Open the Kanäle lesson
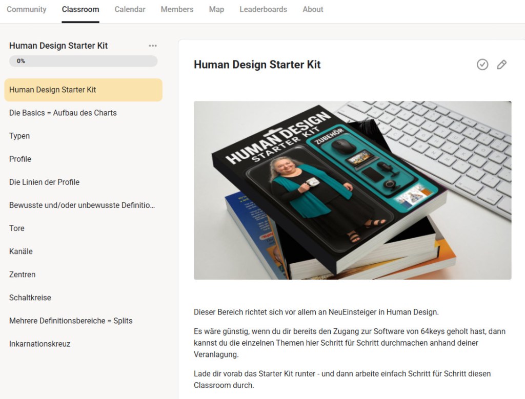525x399 pixels. click(21, 251)
